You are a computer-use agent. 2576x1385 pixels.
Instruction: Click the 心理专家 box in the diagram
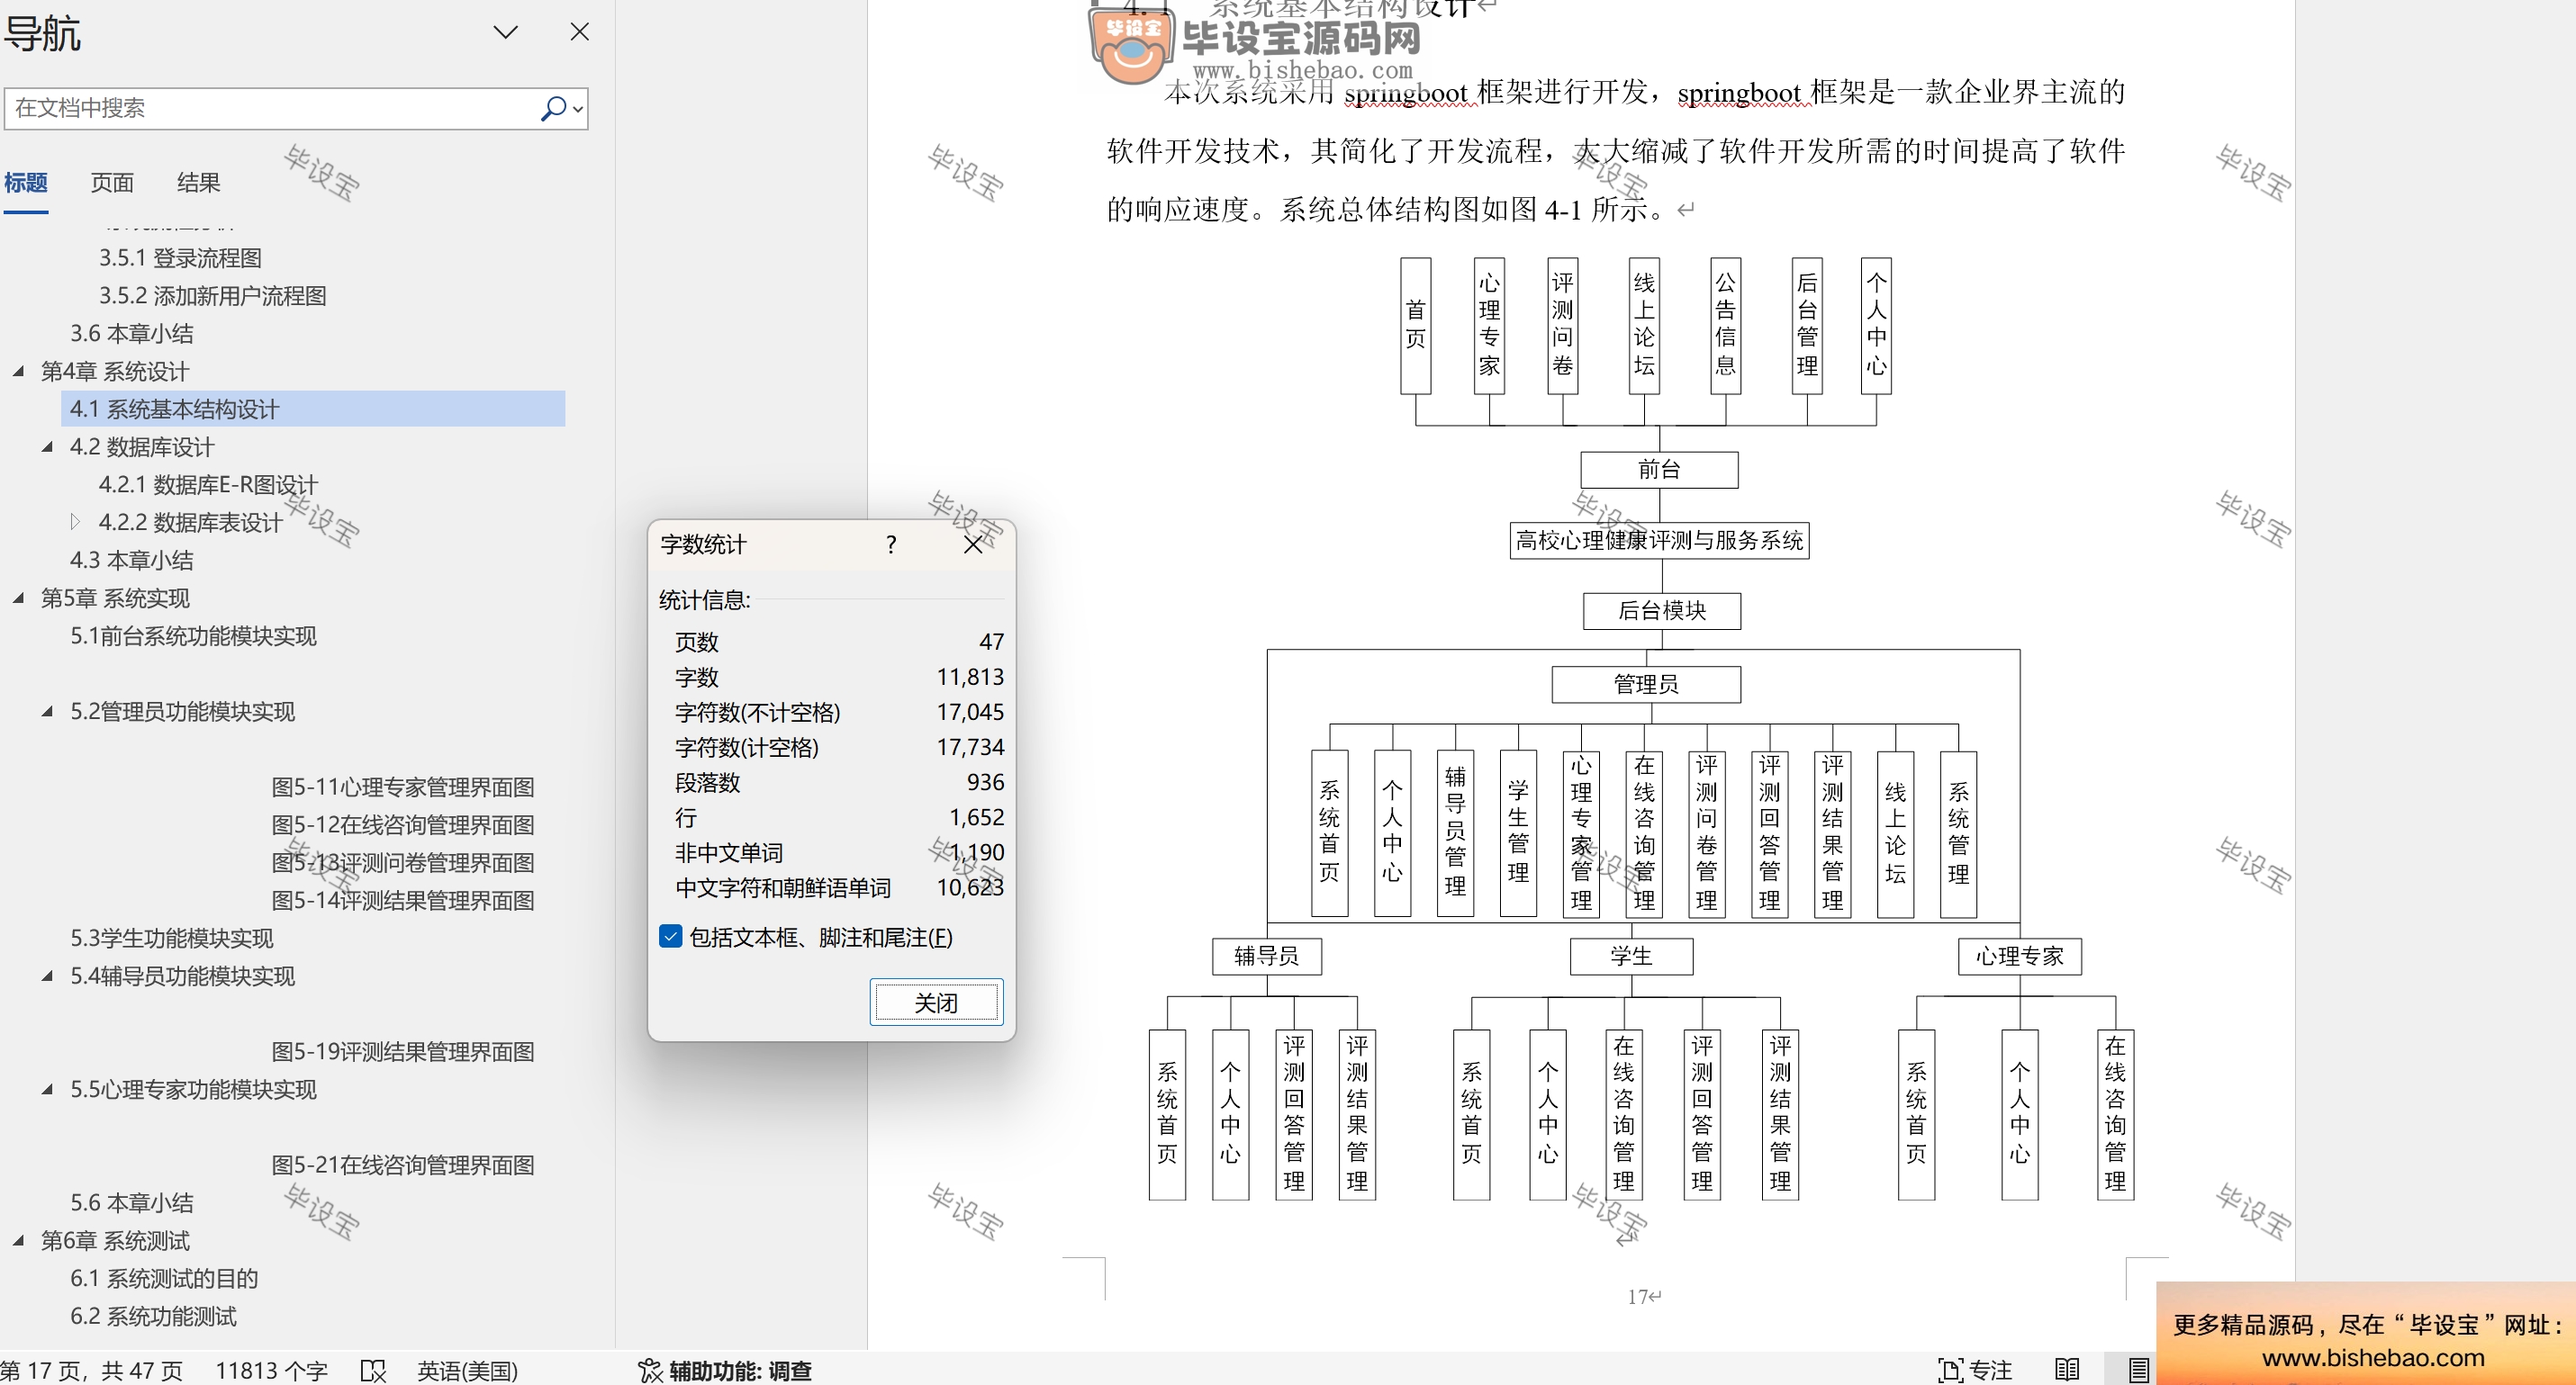click(2019, 957)
